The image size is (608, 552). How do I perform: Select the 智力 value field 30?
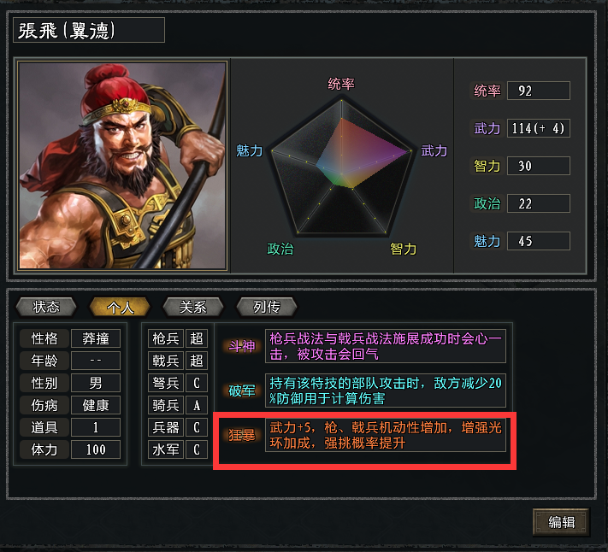point(539,166)
